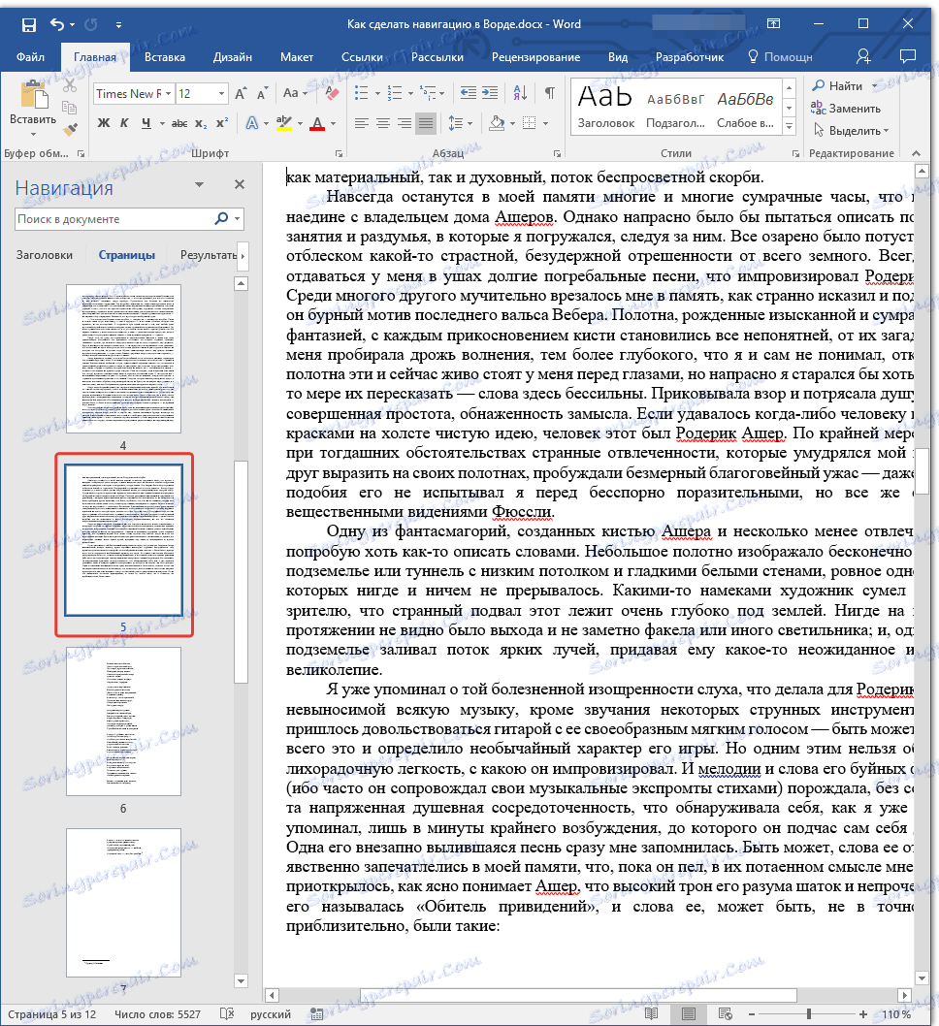The image size is (939, 1026).
Task: Clear all formatting with the eraser icon
Action: (332, 93)
